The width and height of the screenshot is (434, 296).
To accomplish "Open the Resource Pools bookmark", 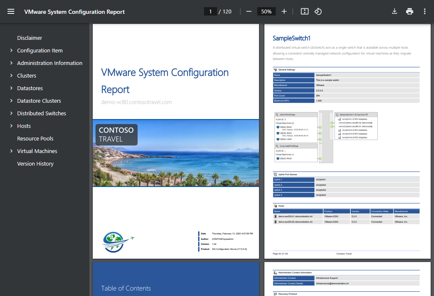I will click(x=35, y=138).
